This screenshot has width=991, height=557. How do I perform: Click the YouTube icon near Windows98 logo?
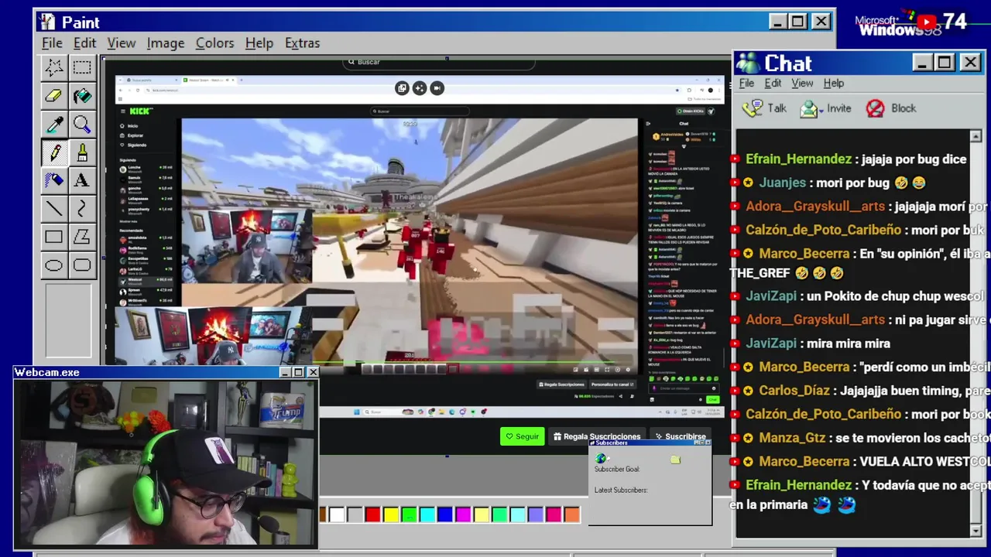click(x=926, y=22)
